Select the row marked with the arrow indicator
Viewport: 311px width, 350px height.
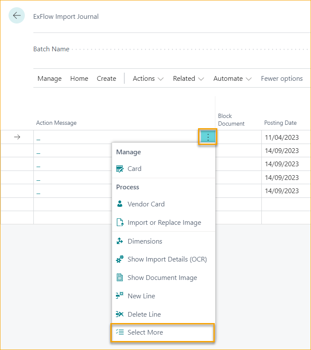(16, 137)
